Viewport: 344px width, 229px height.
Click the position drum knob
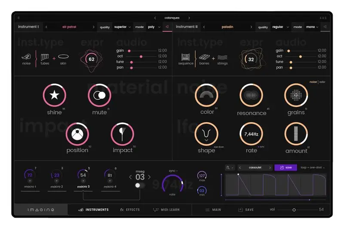pyautogui.click(x=77, y=134)
